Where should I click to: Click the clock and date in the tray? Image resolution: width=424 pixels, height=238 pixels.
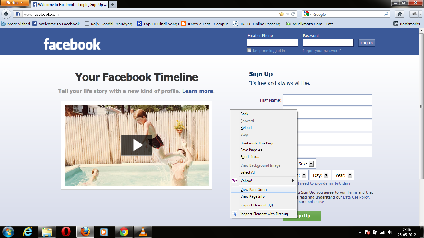407,232
